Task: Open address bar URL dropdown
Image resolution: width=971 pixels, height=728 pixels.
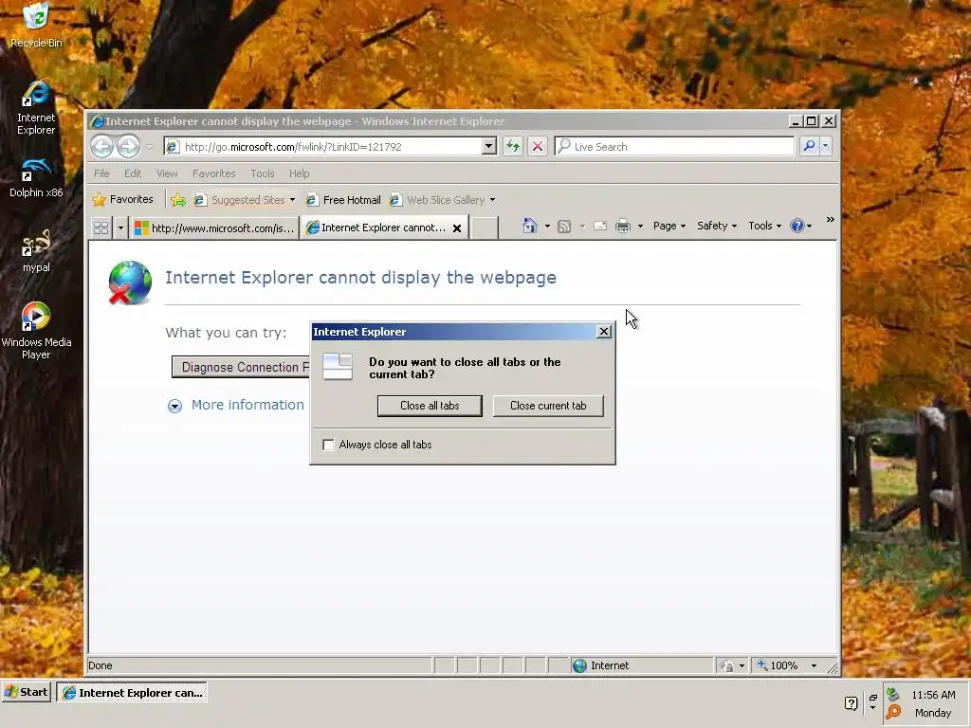Action: 488,146
